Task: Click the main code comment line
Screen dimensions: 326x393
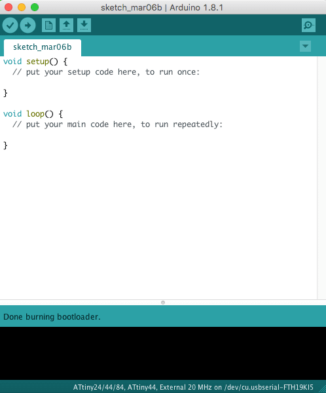Action: (x=117, y=124)
